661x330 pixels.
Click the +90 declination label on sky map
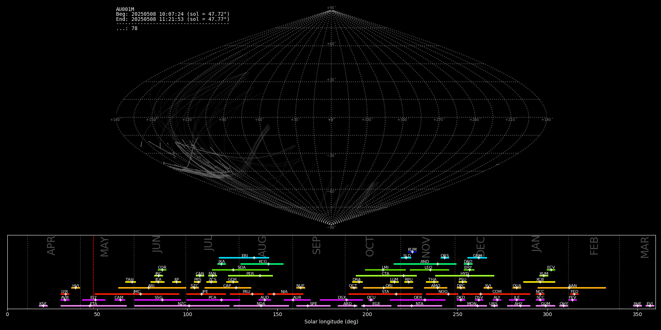click(x=331, y=8)
